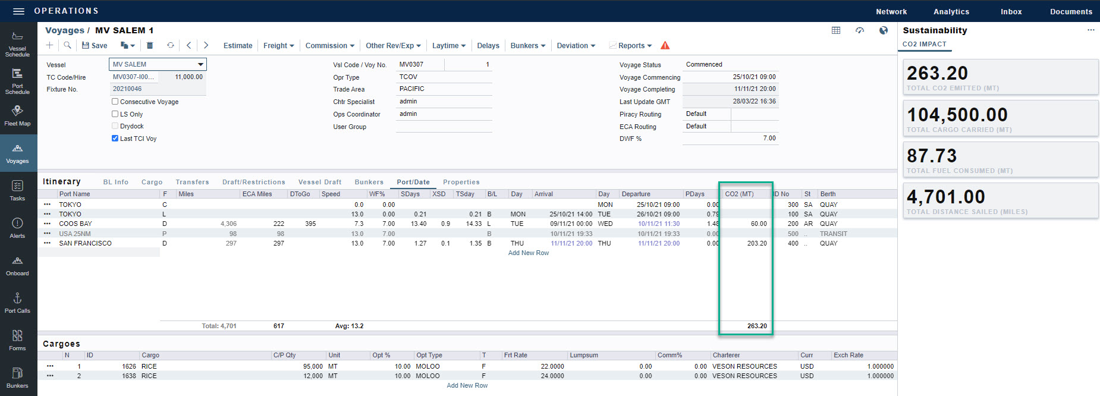Open the hamburger menu next to Operations

[18, 11]
